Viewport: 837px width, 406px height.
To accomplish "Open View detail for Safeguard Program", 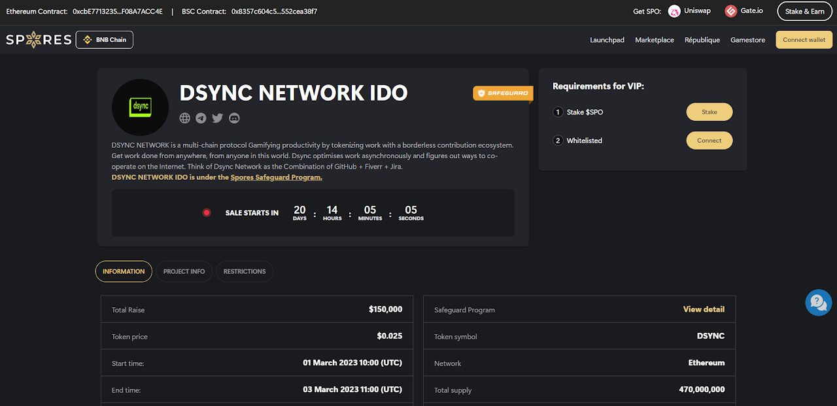I will [x=704, y=309].
